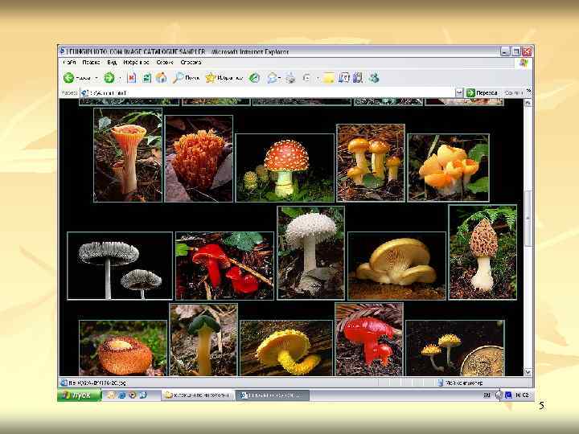This screenshot has width=579, height=434.
Task: Open the morel mushroom with fern thumbnail
Action: click(482, 252)
